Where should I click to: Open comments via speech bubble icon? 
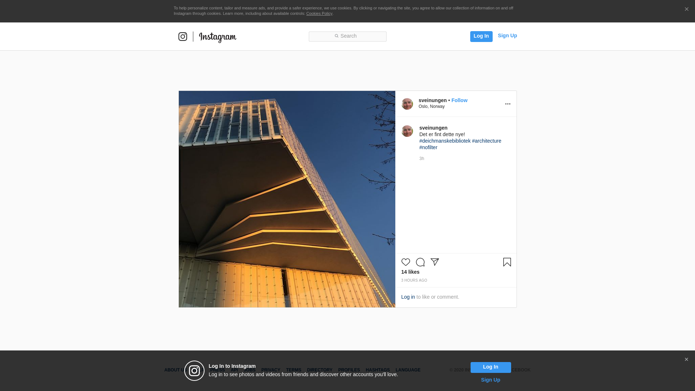(420, 262)
